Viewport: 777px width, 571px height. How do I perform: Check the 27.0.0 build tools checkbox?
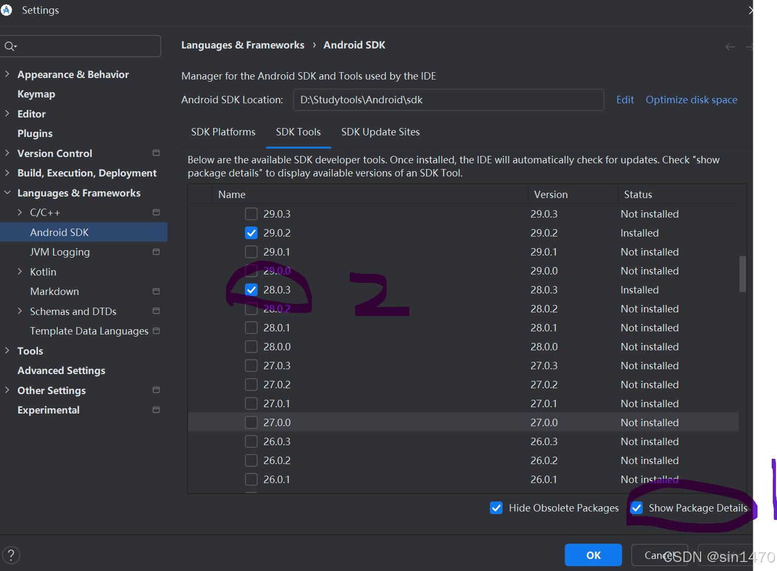(251, 422)
